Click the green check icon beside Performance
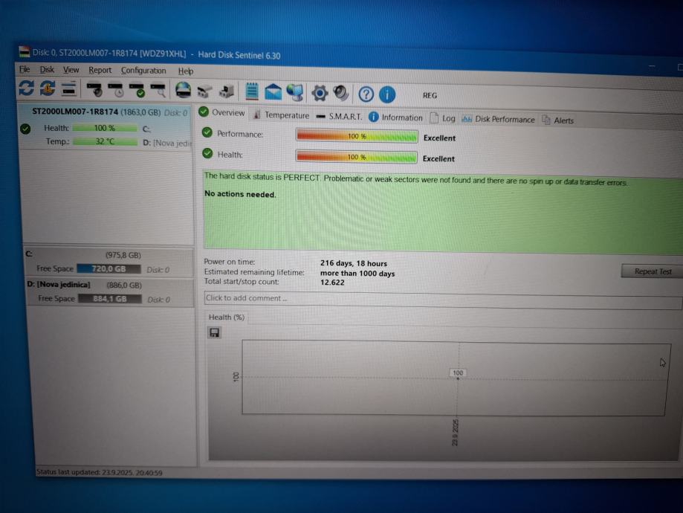Image resolution: width=683 pixels, height=513 pixels. pos(207,132)
